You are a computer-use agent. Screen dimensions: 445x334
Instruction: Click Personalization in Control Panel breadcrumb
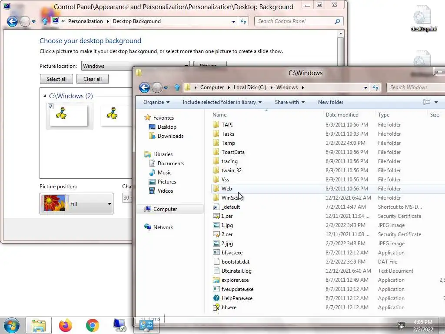[x=86, y=21]
